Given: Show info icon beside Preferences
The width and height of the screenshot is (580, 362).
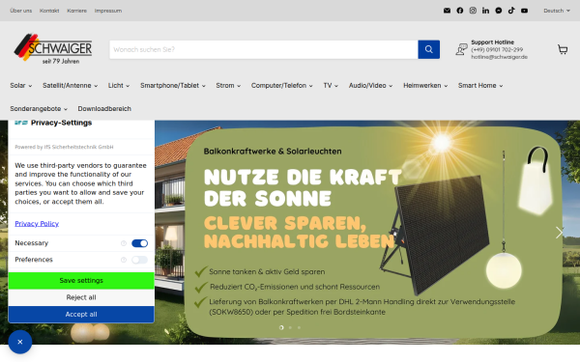Looking at the screenshot, I should click(124, 260).
